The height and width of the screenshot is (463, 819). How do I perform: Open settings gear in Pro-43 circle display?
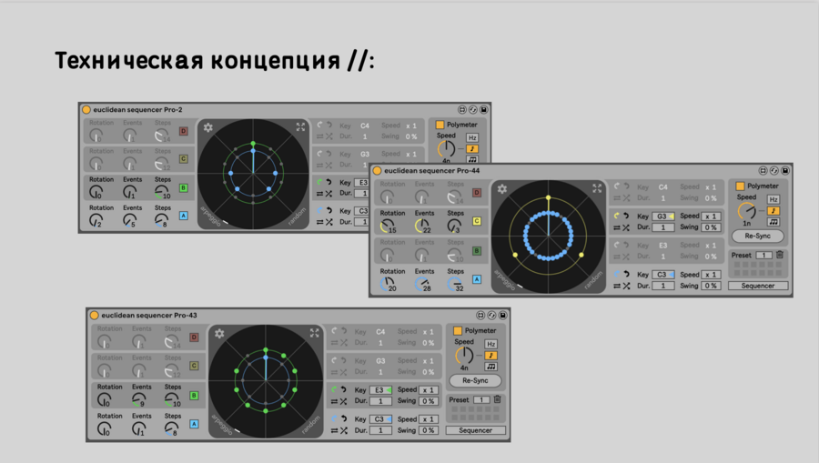(219, 333)
